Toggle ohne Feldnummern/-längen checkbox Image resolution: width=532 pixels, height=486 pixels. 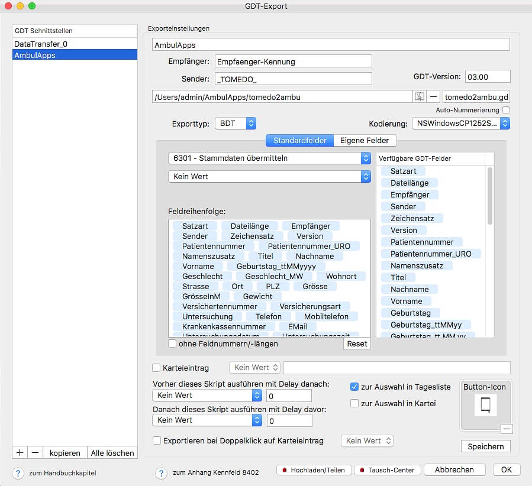172,344
